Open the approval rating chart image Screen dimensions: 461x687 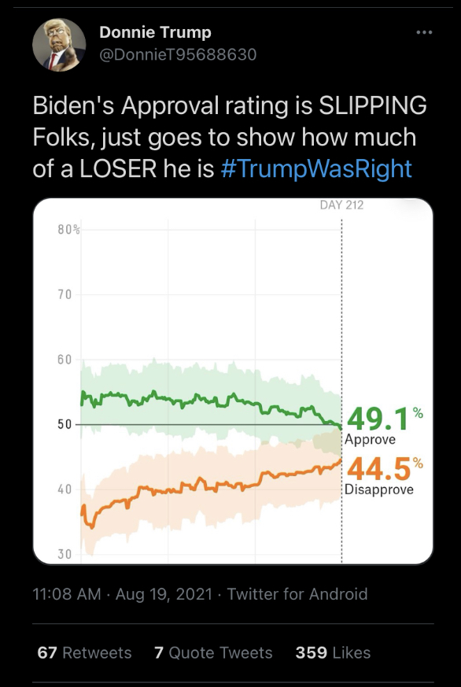(233, 381)
